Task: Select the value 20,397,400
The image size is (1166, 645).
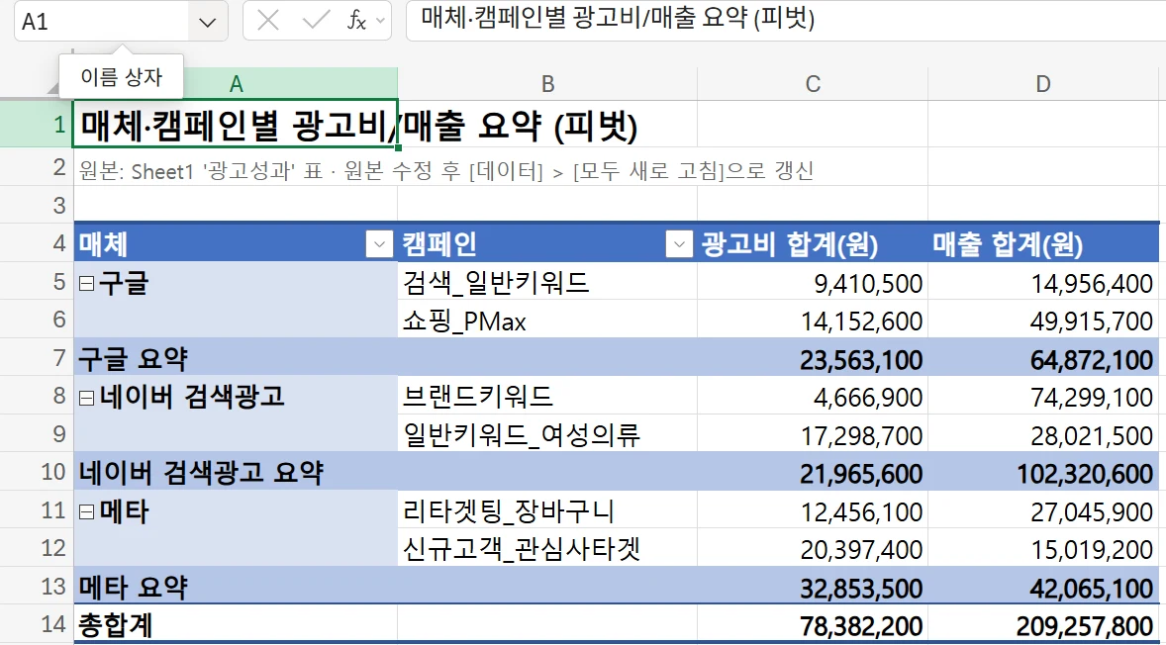Action: point(813,548)
